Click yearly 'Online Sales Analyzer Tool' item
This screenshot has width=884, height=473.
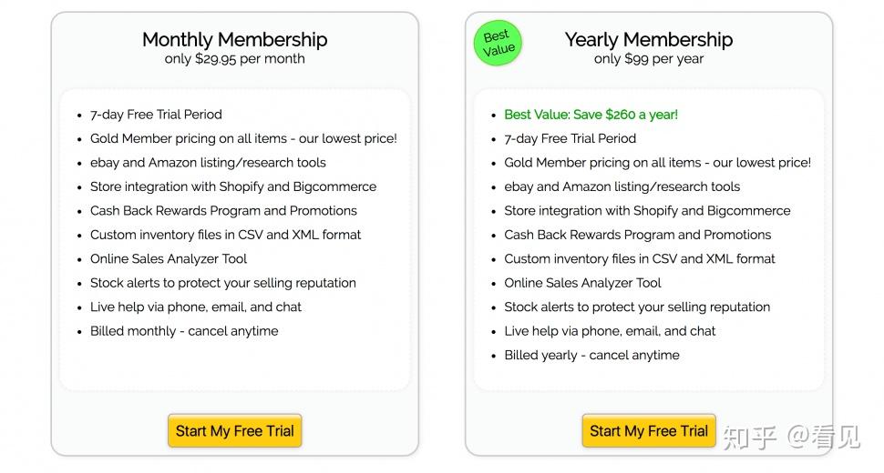(582, 283)
